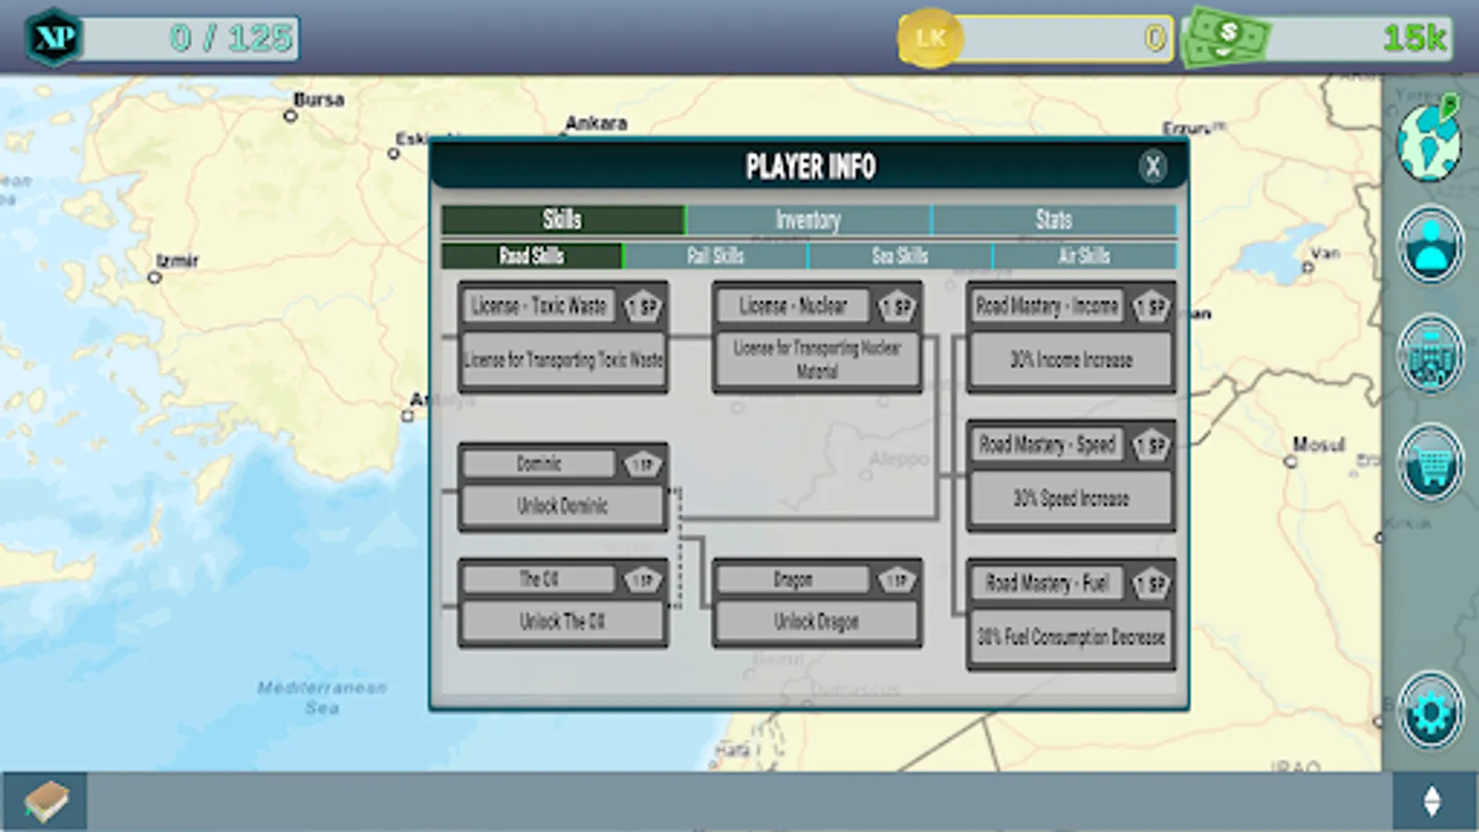Click the SP badge next to The OX

(x=643, y=580)
